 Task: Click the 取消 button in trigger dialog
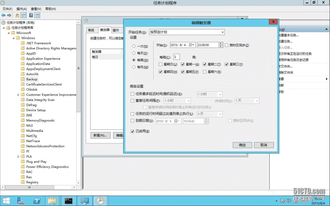point(264,145)
